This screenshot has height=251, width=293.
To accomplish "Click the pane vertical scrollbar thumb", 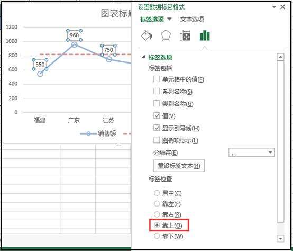I will click(x=280, y=141).
